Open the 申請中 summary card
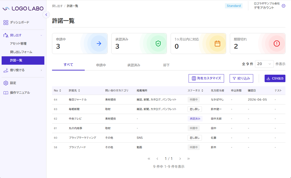This screenshot has width=291, height=178. [80, 44]
